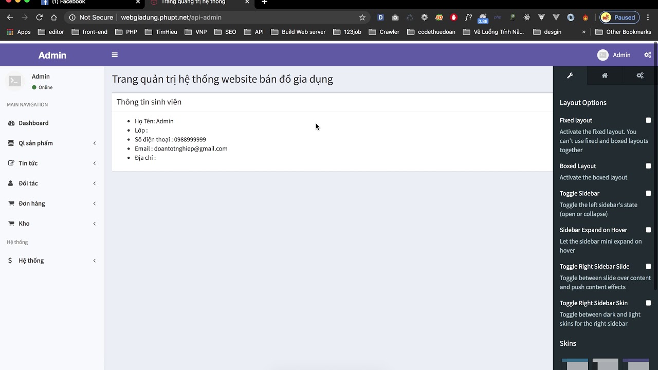This screenshot has height=370, width=658.
Task: Click the Tin tức edit icon
Action: pos(11,163)
